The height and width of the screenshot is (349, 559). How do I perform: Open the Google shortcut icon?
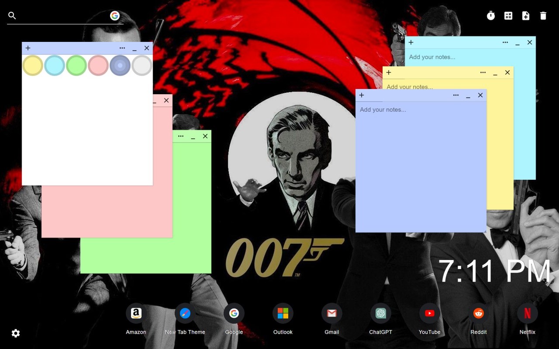234,313
